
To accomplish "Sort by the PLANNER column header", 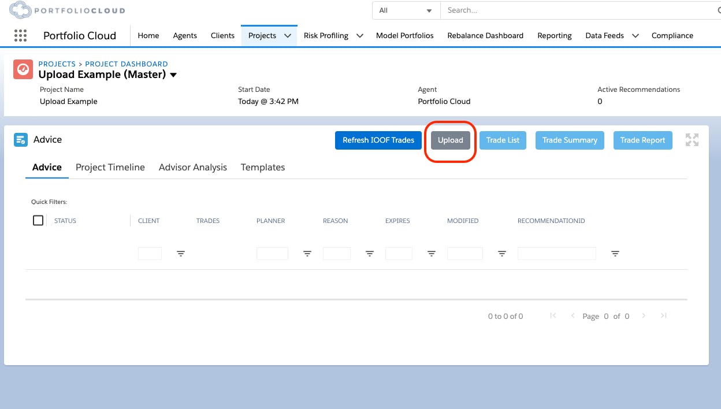I will click(x=271, y=221).
